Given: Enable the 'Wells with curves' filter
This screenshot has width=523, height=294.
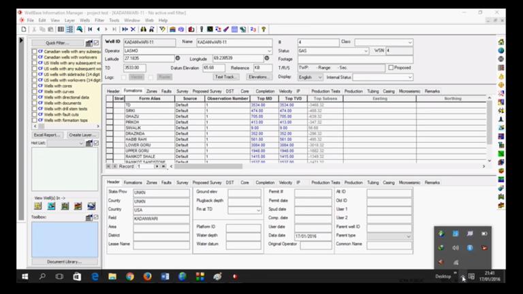Looking at the screenshot, I should 34,92.
